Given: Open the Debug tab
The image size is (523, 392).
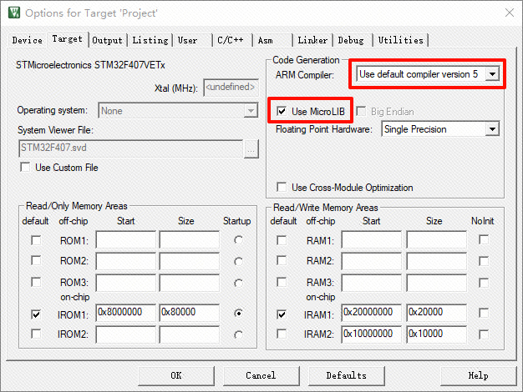Looking at the screenshot, I should pyautogui.click(x=351, y=40).
